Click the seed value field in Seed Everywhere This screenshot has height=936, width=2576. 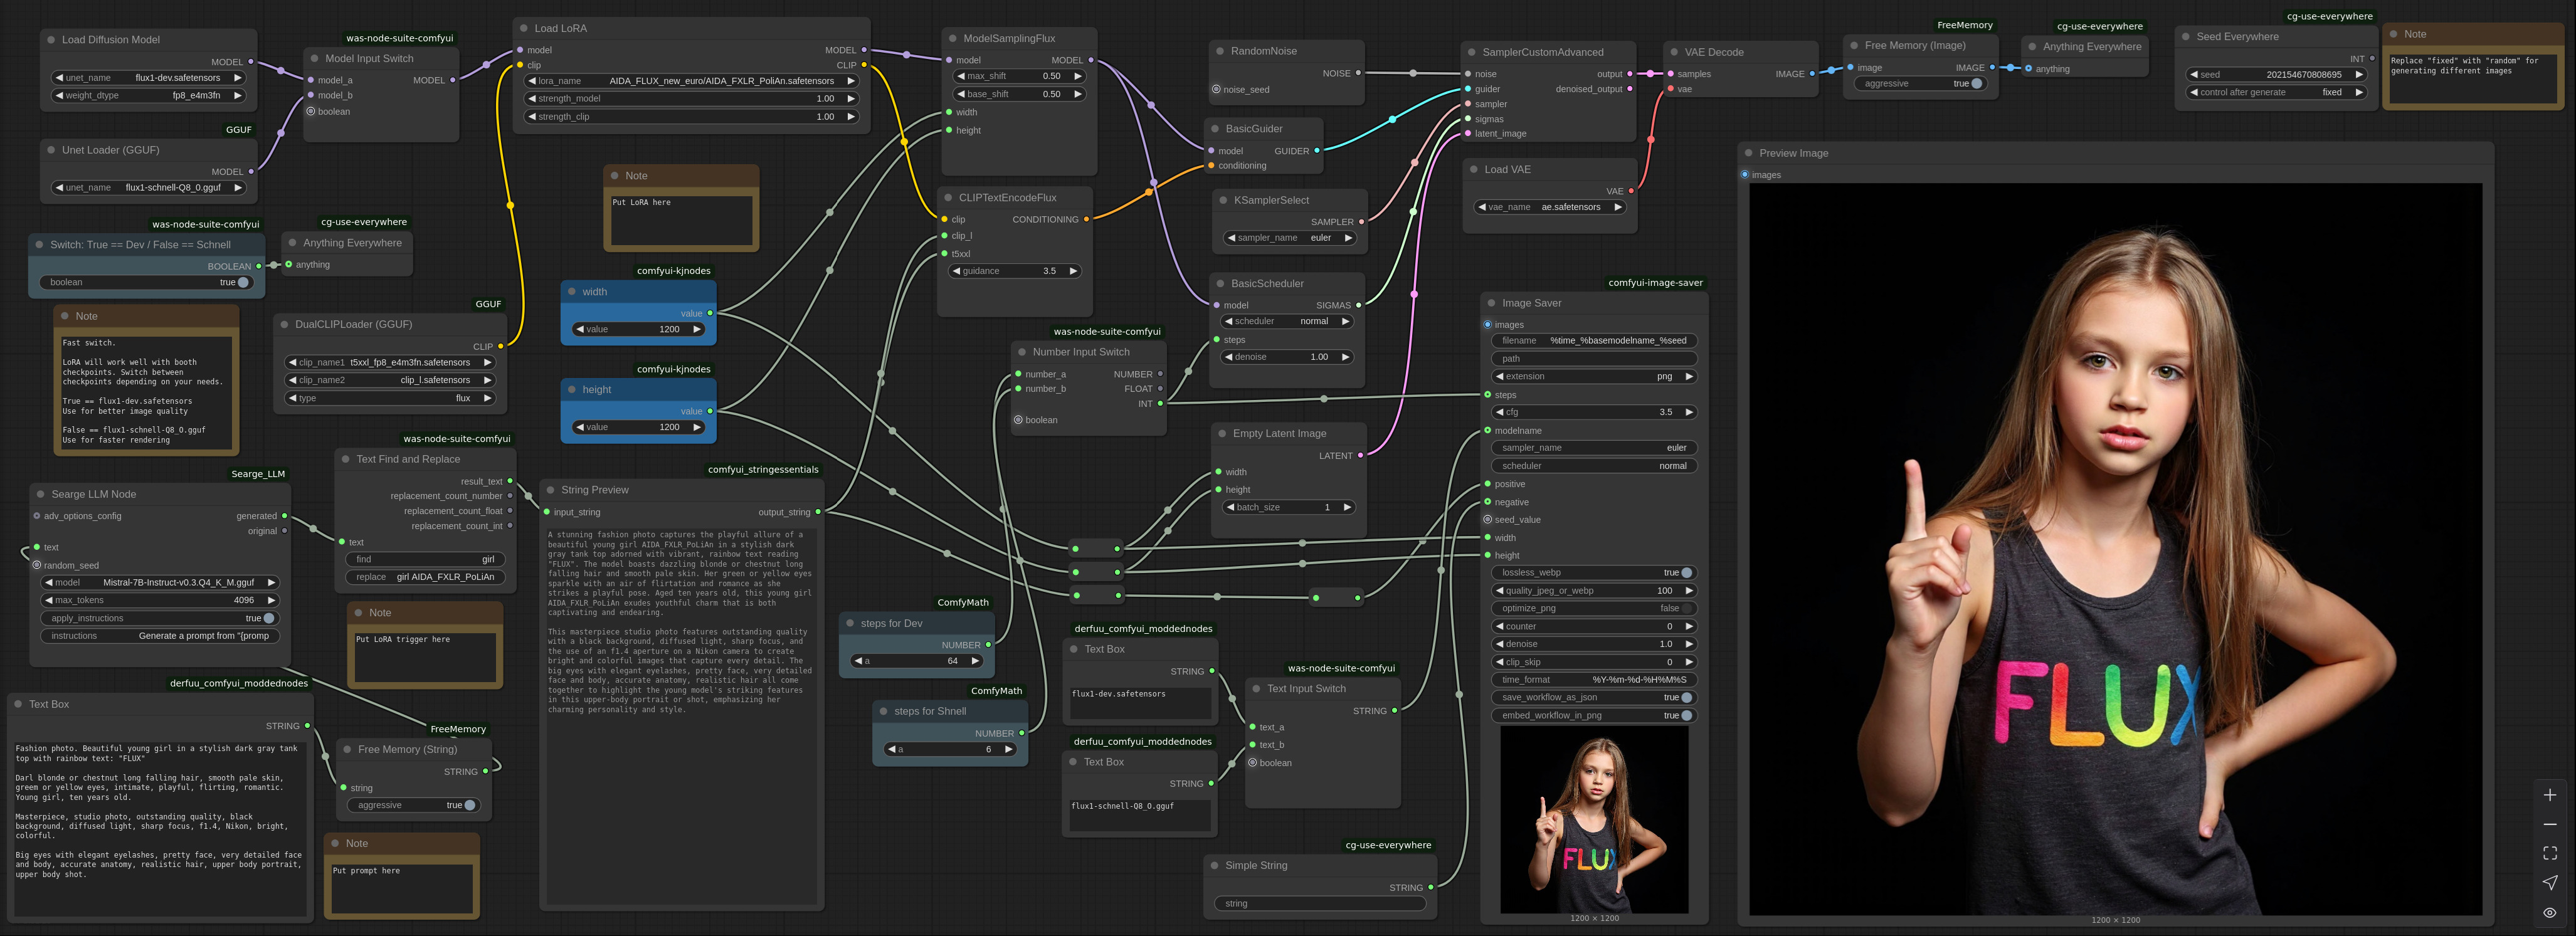pyautogui.click(x=2277, y=75)
